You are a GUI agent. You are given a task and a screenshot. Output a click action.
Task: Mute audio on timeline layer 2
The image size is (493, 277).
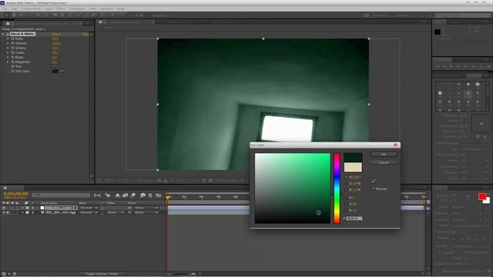click(x=8, y=212)
